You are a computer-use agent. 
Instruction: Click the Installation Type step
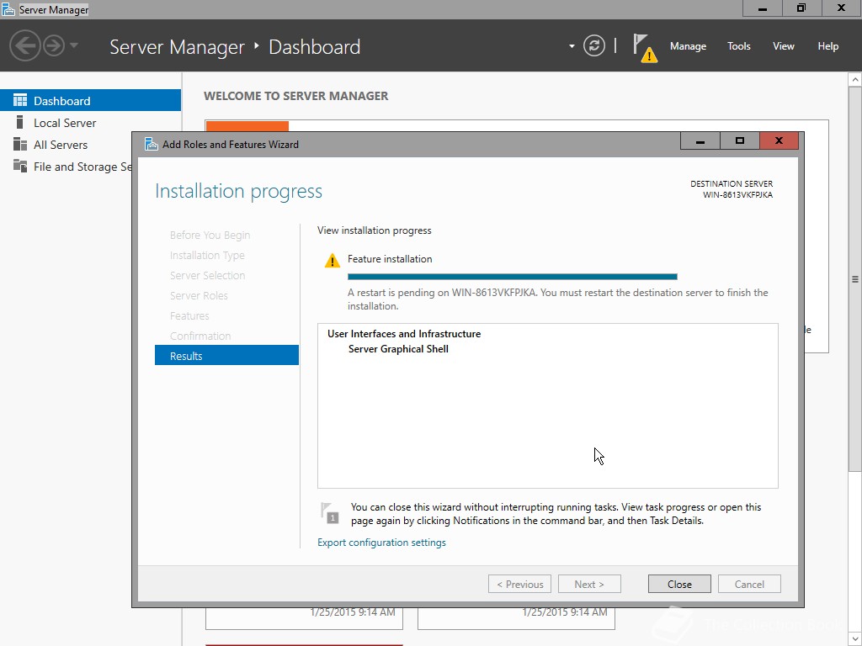pyautogui.click(x=207, y=256)
